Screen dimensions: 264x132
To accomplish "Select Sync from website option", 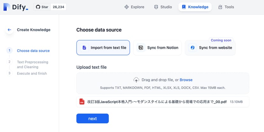I will click(210, 48).
